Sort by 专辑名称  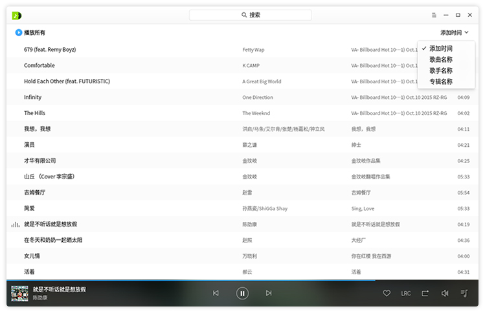click(x=441, y=81)
